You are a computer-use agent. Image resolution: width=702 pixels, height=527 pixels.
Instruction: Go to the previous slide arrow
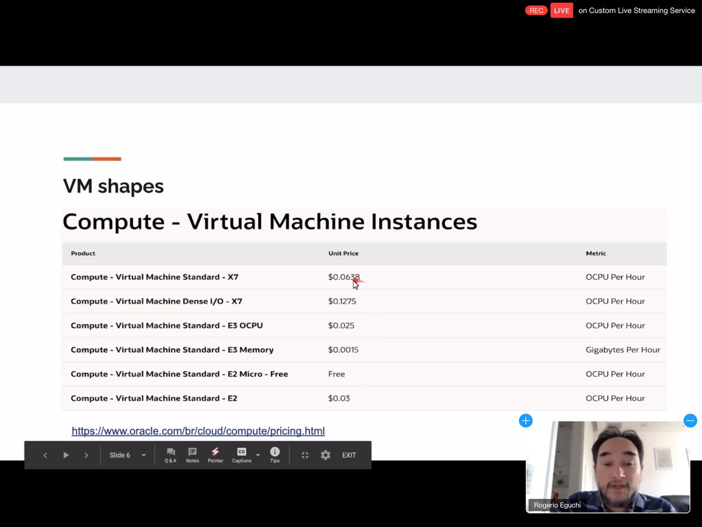tap(45, 455)
